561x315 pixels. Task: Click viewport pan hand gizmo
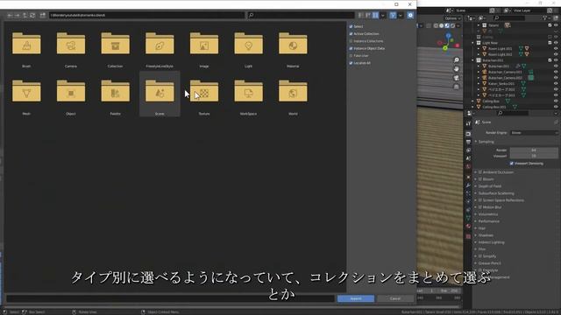tap(456, 69)
